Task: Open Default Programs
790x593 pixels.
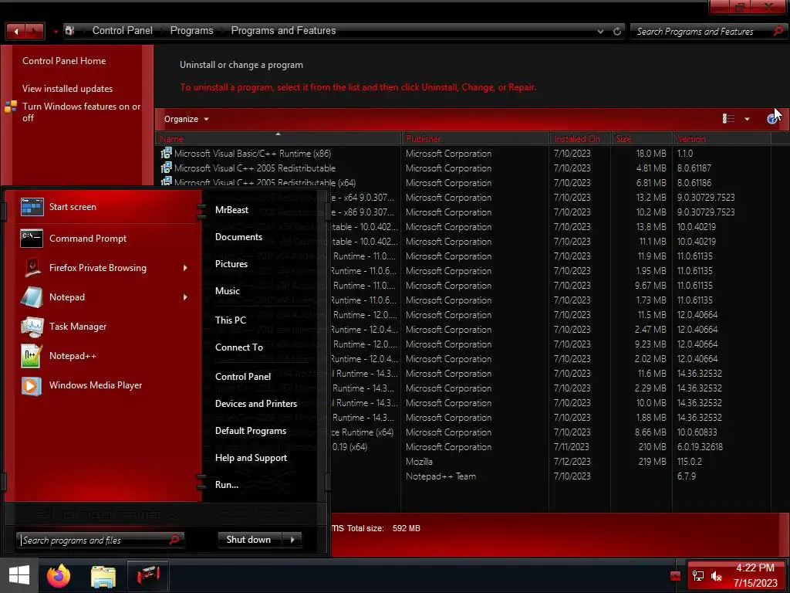Action: [x=251, y=431]
